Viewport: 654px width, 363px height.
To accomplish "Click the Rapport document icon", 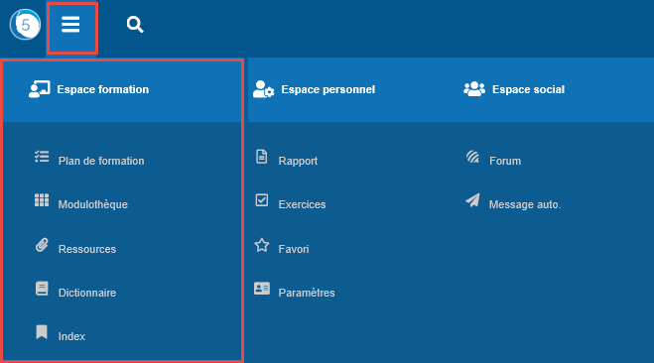I will (262, 157).
